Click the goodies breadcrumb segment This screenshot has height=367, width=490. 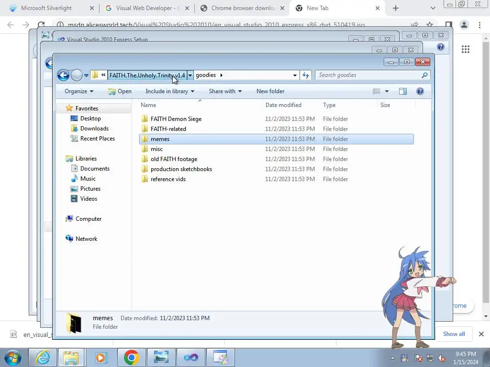point(206,75)
